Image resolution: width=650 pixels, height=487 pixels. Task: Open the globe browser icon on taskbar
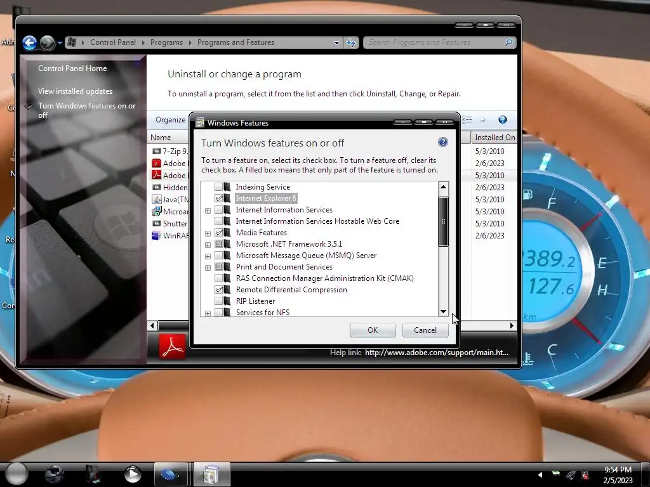coord(55,474)
